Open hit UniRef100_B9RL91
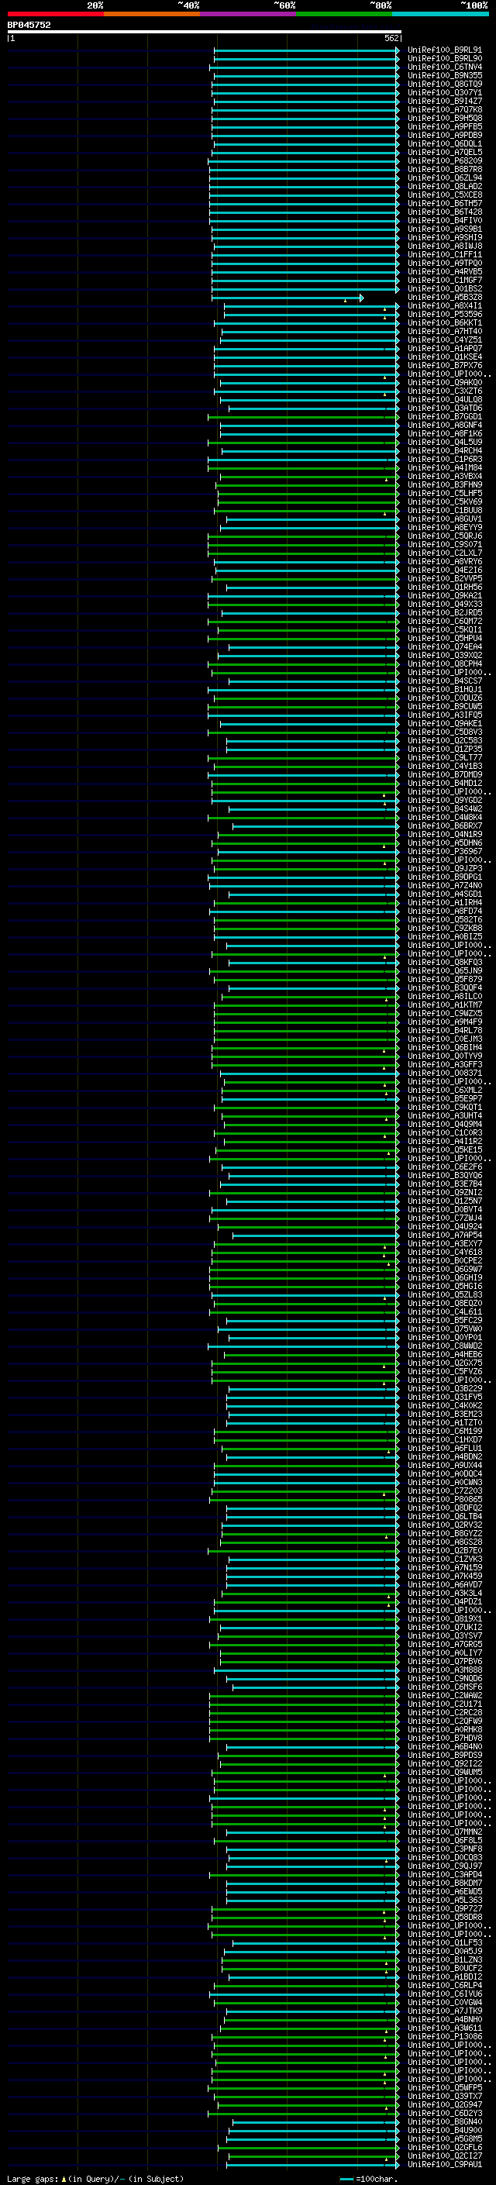 click(x=445, y=50)
